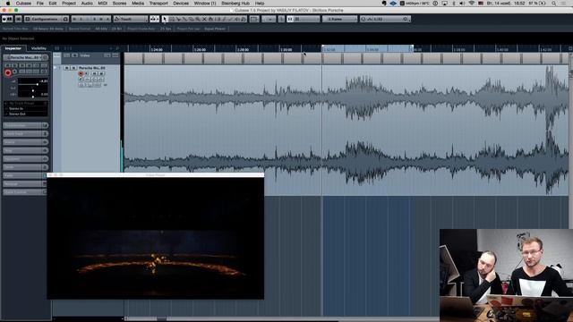Open the Frame grid type dropdown
This screenshot has width=573, height=322.
339,19
